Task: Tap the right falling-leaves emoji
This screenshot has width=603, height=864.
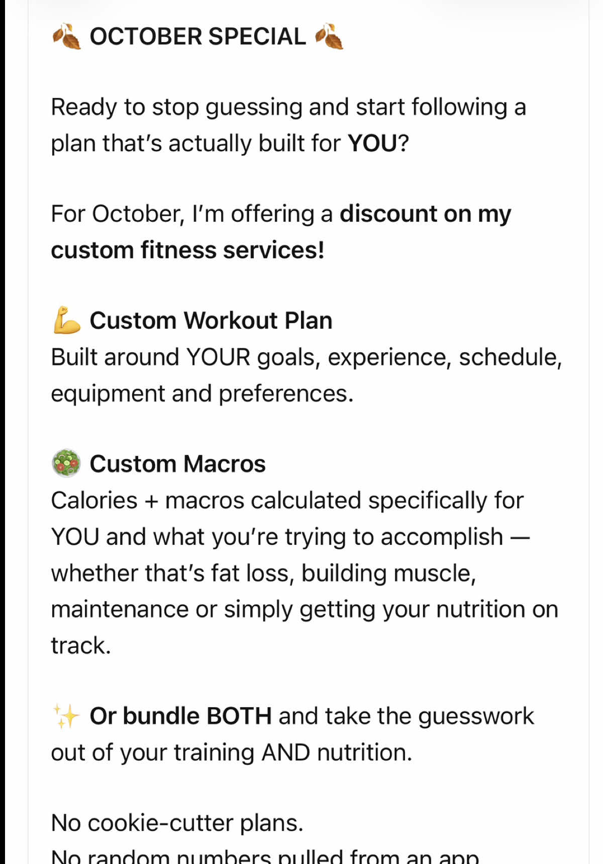Action: pos(329,37)
